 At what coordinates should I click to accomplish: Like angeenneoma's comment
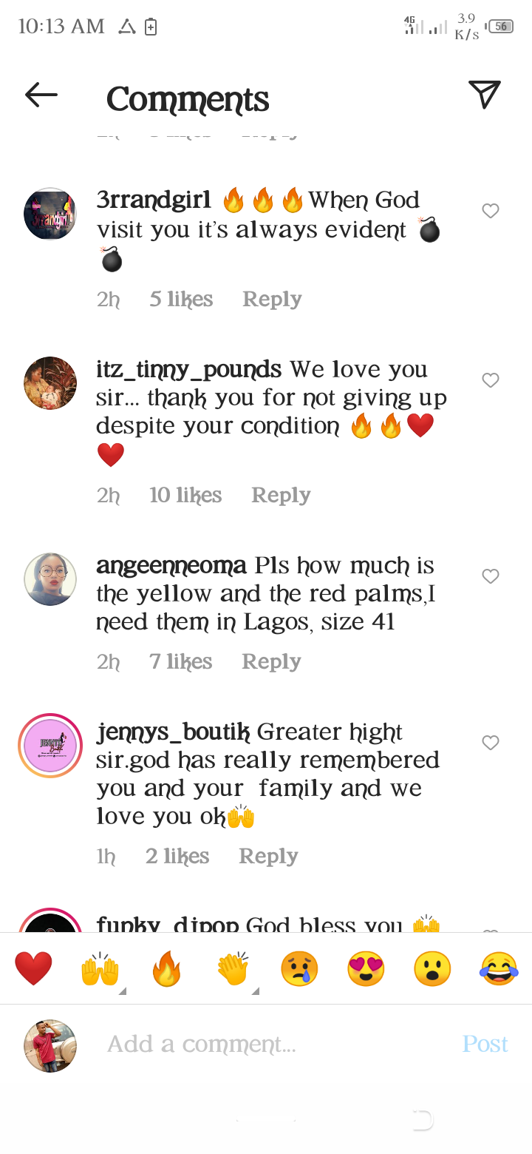[x=491, y=576]
